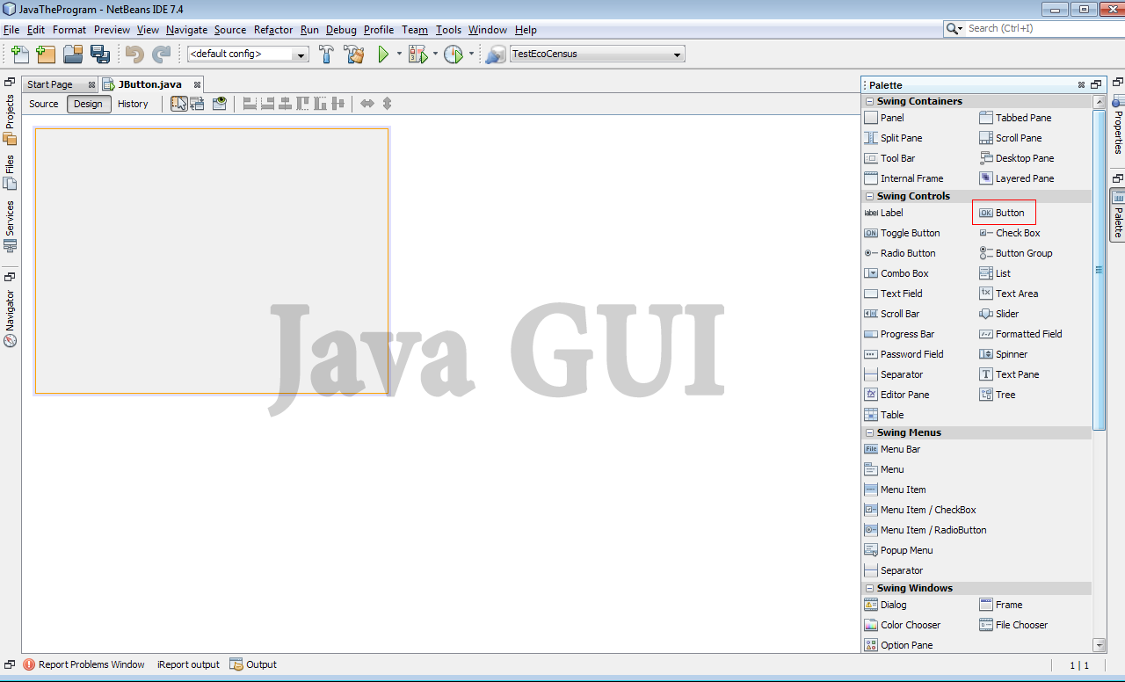Switch to the Source view of JButton.java

(43, 104)
